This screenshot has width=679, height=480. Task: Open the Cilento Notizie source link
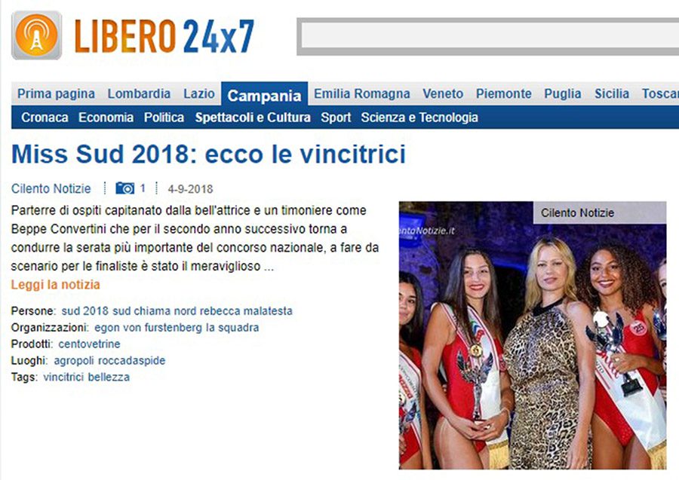51,188
